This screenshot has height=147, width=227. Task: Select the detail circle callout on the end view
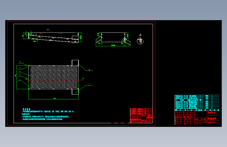tap(125, 39)
